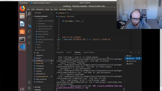Open Explorer more actions ellipsis

coord(51,13)
